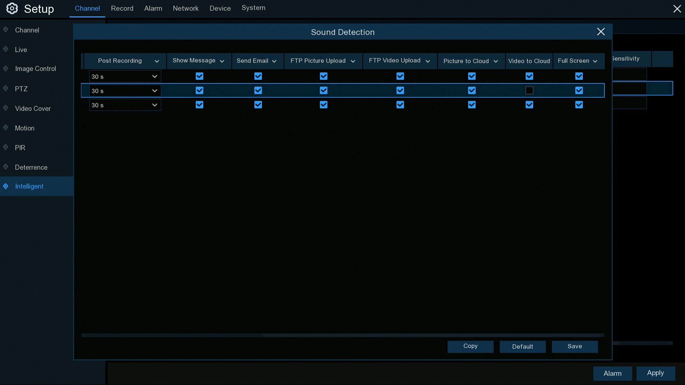The image size is (685, 385).
Task: Uncheck Full Screen in third row
Action: (x=579, y=105)
